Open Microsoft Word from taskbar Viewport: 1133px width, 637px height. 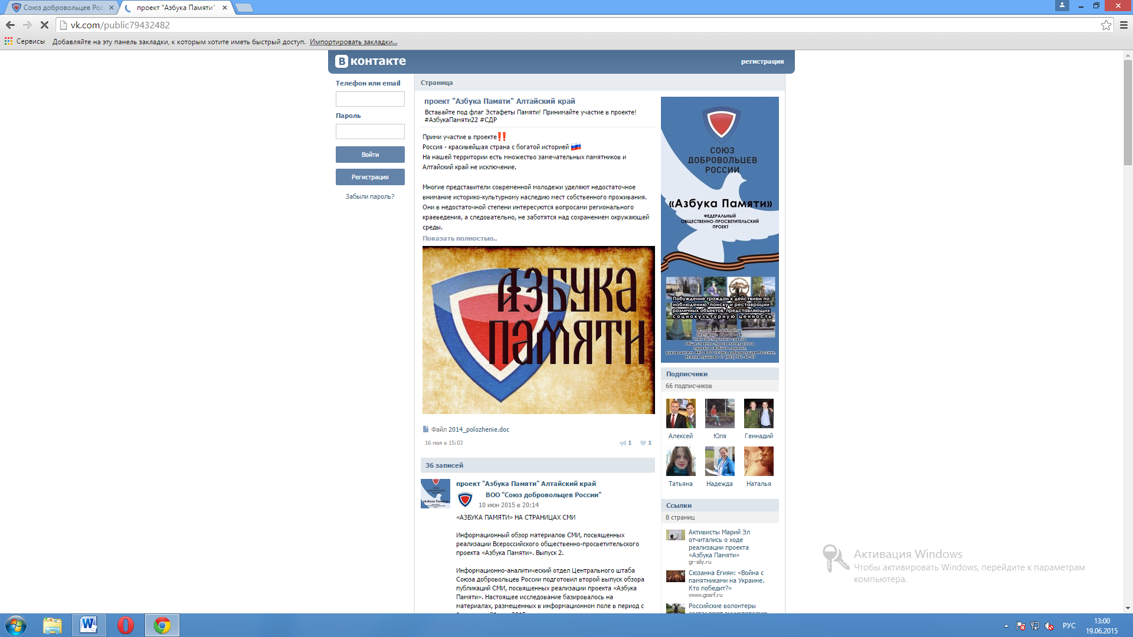tap(89, 625)
